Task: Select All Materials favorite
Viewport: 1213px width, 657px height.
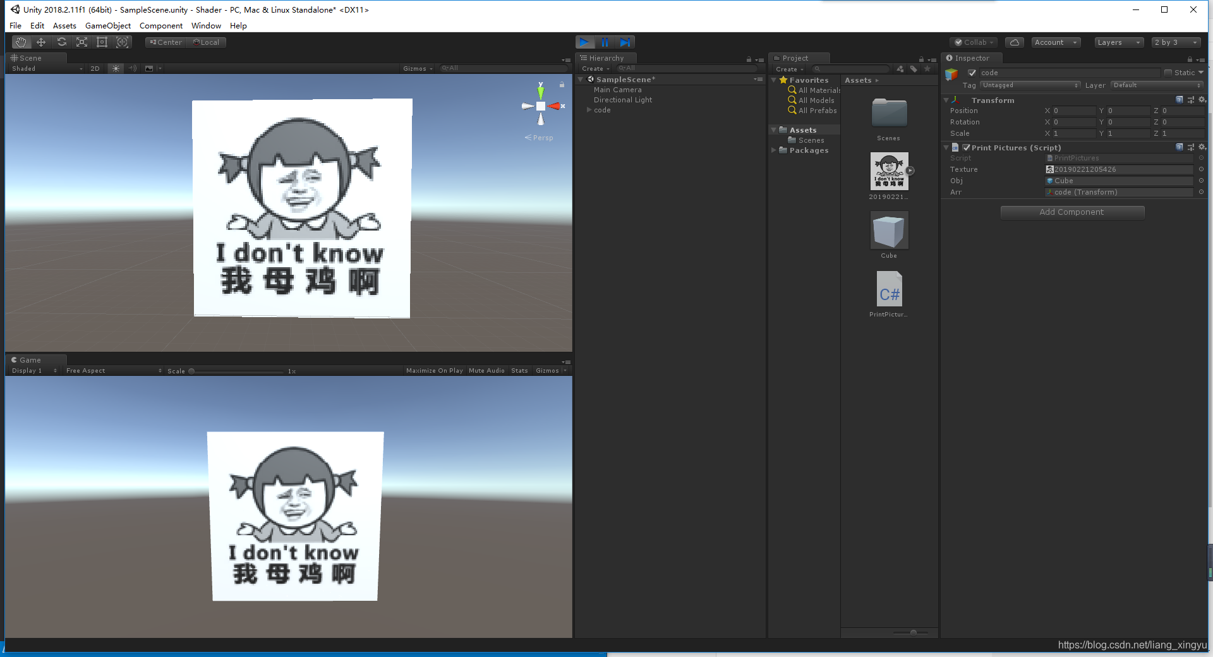Action: coord(814,90)
